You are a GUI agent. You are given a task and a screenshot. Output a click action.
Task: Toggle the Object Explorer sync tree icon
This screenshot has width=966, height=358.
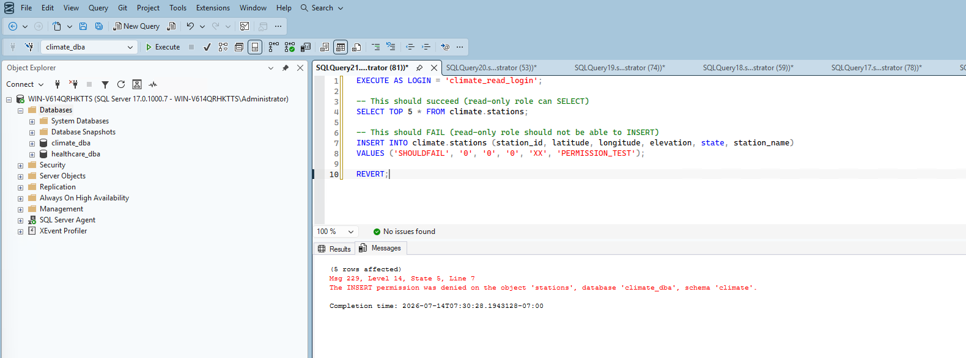pos(137,84)
